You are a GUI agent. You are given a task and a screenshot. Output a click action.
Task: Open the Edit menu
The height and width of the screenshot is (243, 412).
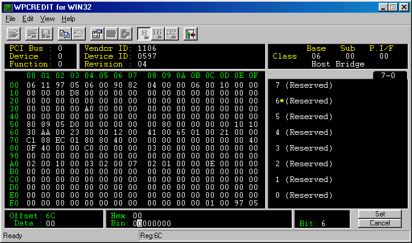[28, 19]
